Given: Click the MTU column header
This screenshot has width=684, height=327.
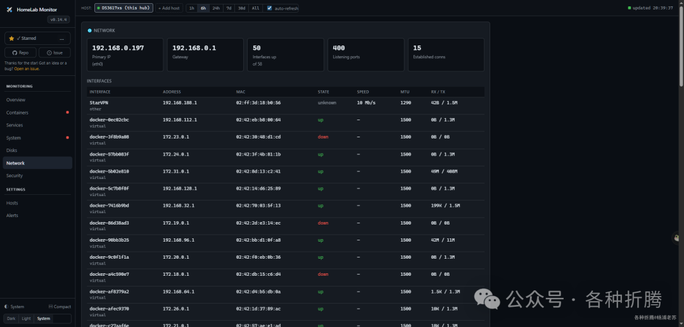Looking at the screenshot, I should (405, 92).
